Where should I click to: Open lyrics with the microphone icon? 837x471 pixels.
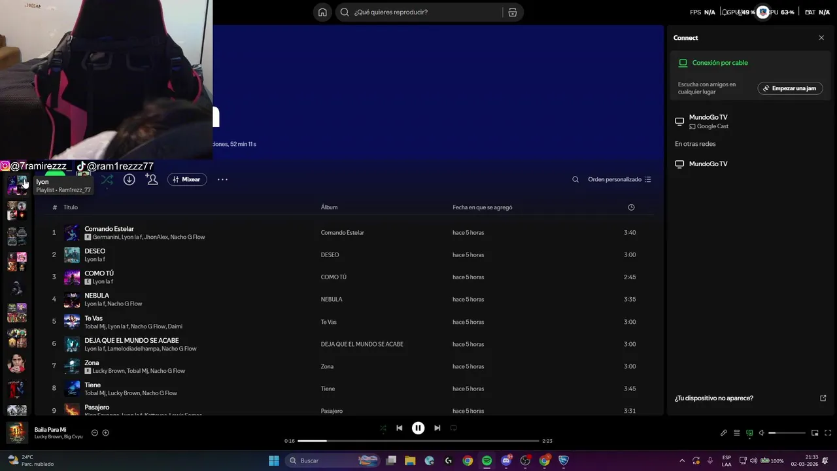724,433
